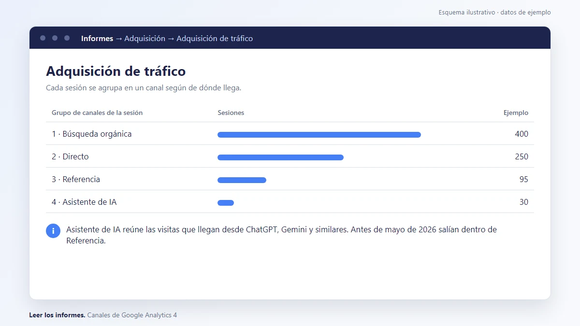This screenshot has height=326, width=580.
Task: Click the Directo sessions bar
Action: click(x=280, y=157)
